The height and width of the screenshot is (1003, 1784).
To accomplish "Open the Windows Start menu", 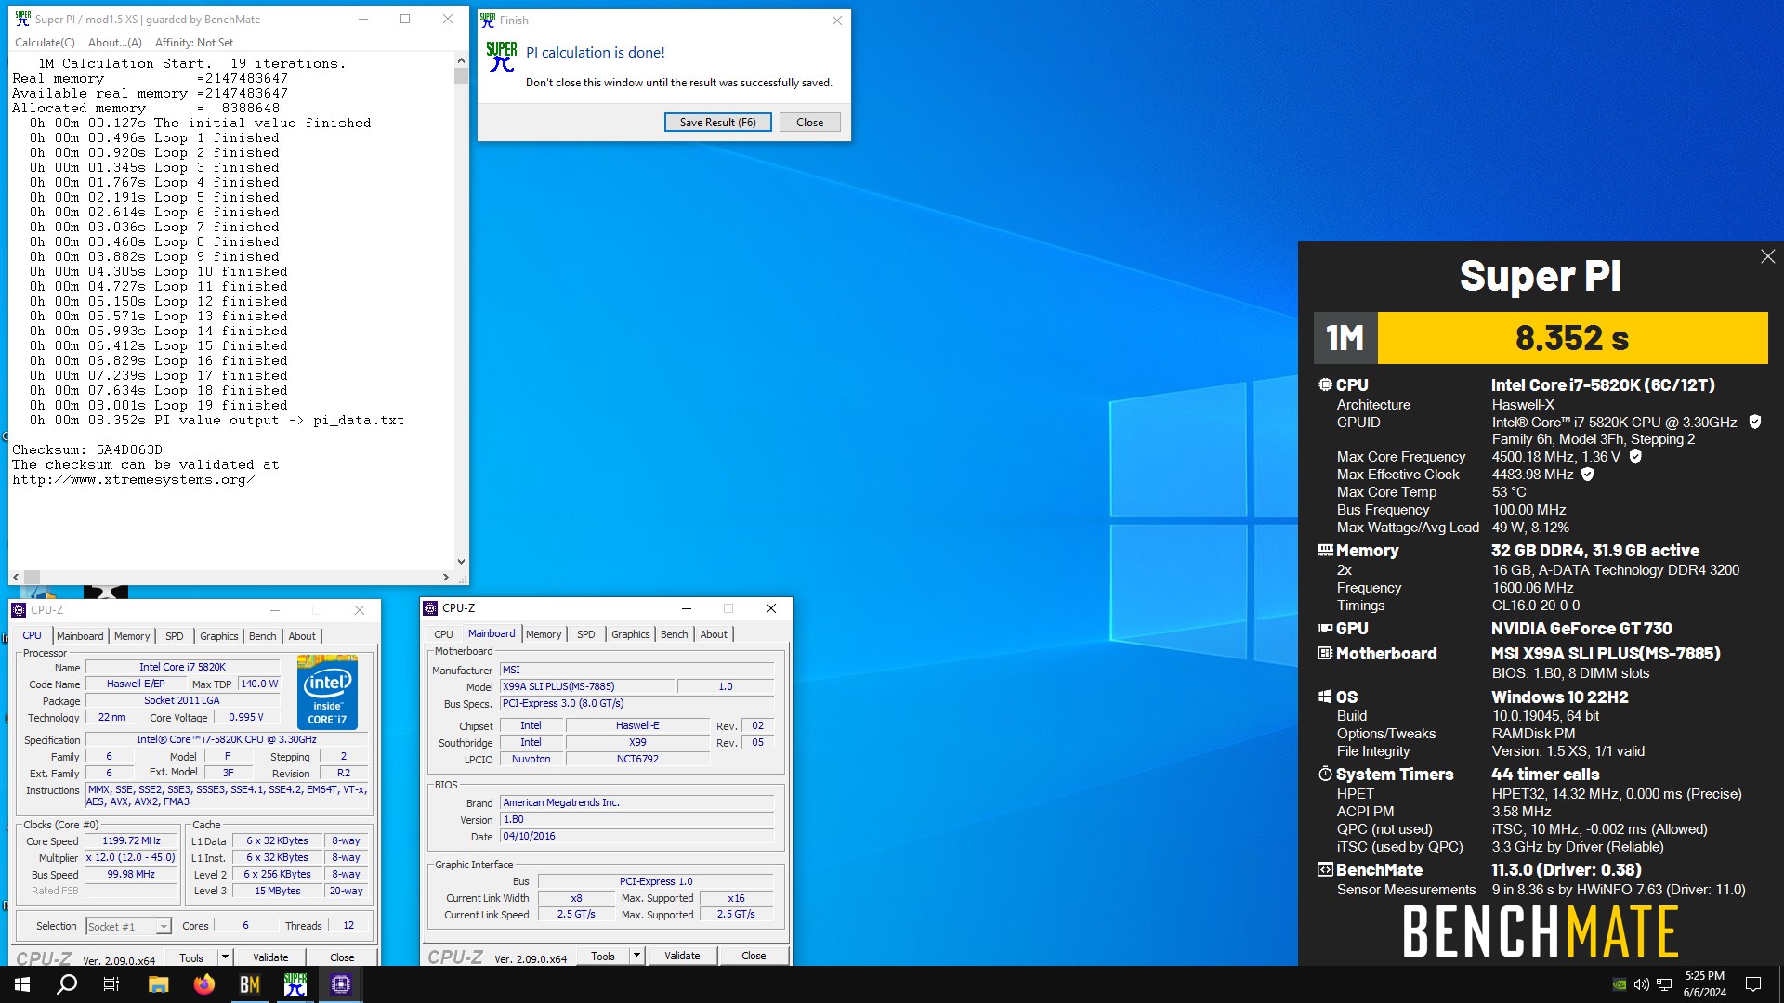I will coord(22,984).
